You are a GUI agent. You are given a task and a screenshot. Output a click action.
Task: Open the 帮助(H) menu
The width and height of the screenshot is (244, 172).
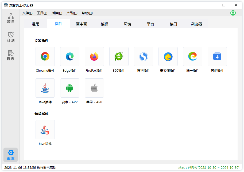[x=87, y=13]
